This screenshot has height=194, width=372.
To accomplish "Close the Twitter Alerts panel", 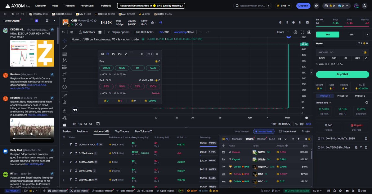I will 54,21.
